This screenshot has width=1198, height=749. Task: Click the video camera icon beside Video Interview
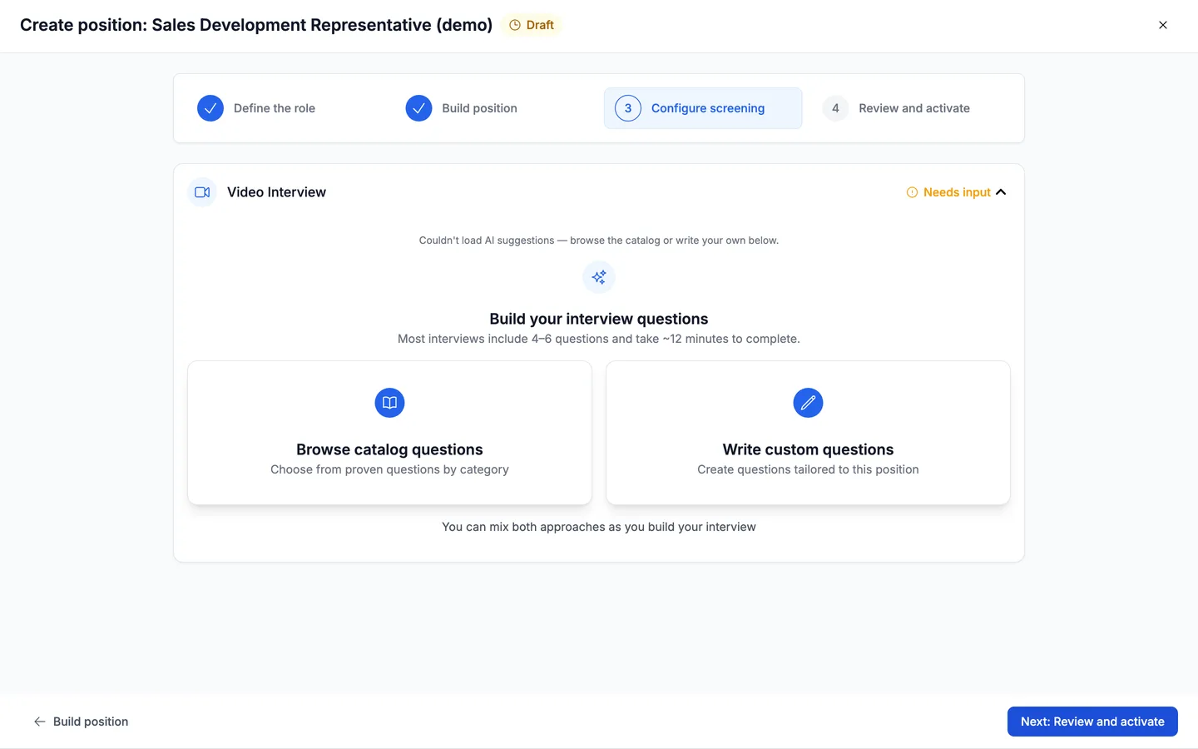(202, 192)
